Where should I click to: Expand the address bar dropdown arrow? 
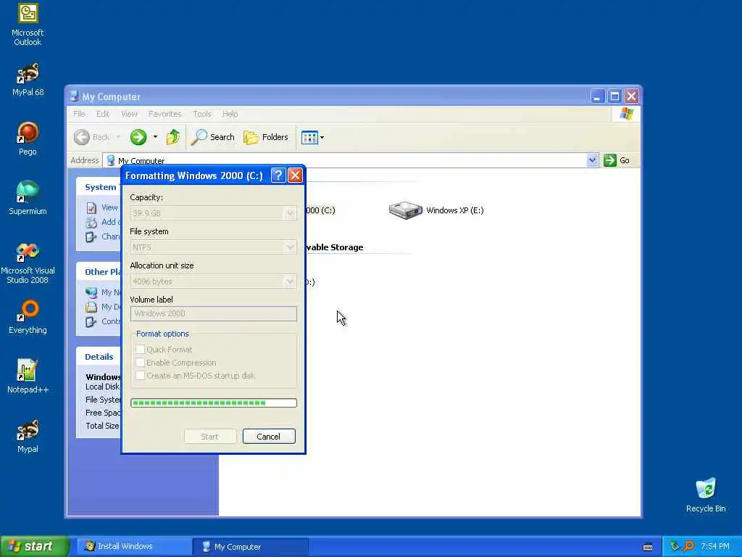592,160
